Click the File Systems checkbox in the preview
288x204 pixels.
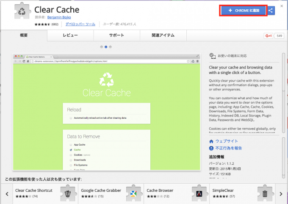point(71,165)
